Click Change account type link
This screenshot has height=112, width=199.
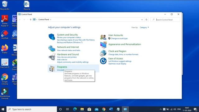pyautogui.click(x=119, y=39)
